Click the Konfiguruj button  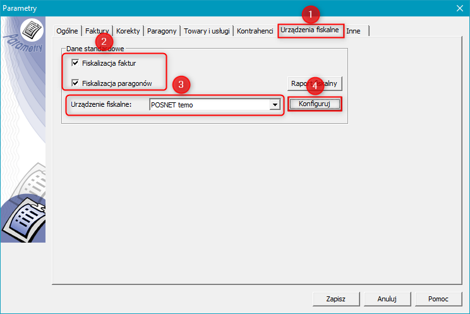pos(315,104)
